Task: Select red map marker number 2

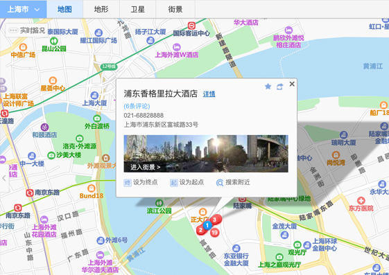Action: (200, 231)
